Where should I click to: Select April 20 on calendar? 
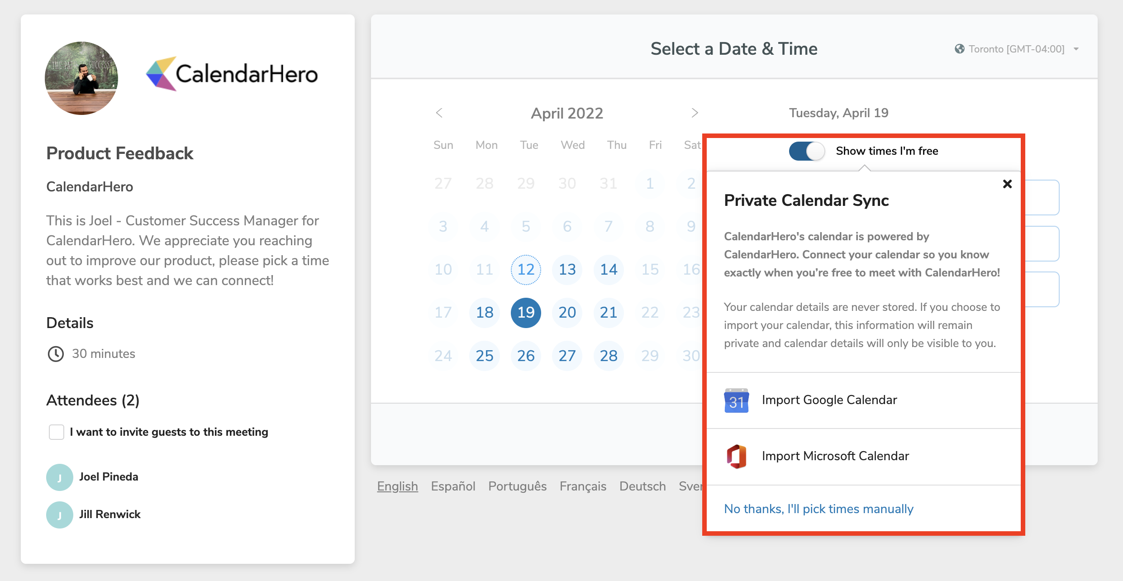[567, 313]
